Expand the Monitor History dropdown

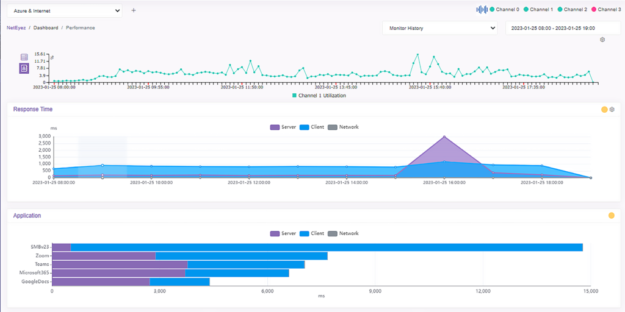[x=439, y=28]
